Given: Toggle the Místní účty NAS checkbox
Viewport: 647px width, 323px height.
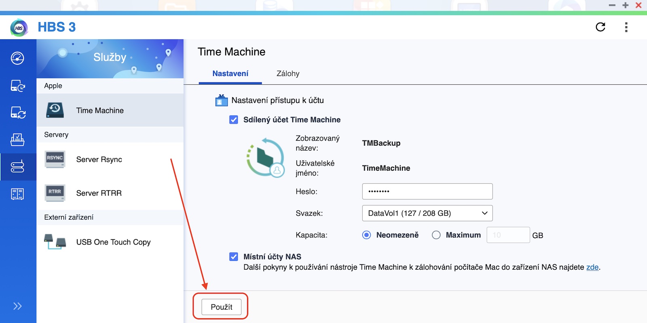Looking at the screenshot, I should coord(234,257).
